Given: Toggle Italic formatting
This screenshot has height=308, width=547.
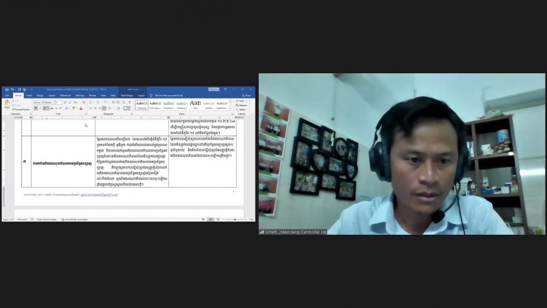Looking at the screenshot, I should click(40, 108).
